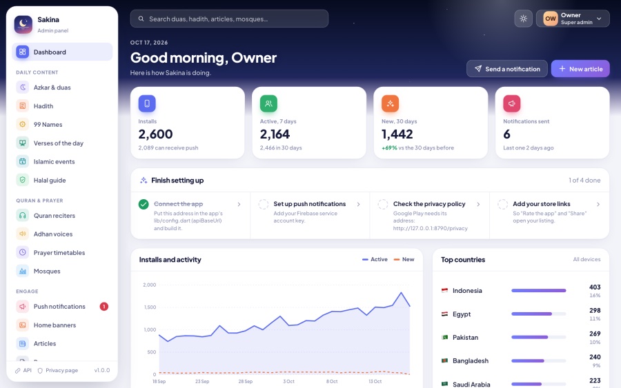621x388 pixels.
Task: Click the Sakina moon logo icon
Action: tap(23, 25)
